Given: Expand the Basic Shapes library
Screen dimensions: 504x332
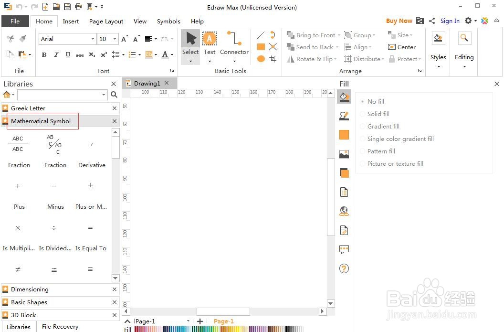Looking at the screenshot, I should point(60,302).
